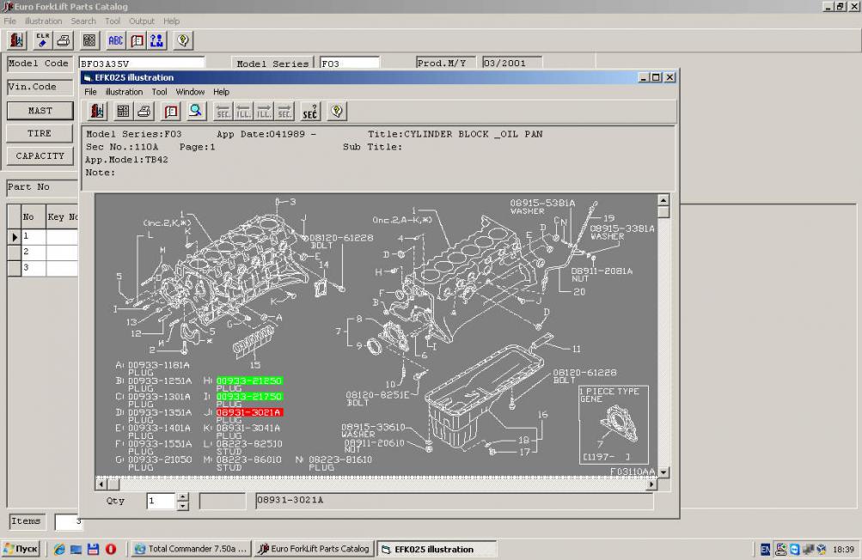Click part number 08223-81610 in illustration
The image size is (862, 560).
(340, 460)
